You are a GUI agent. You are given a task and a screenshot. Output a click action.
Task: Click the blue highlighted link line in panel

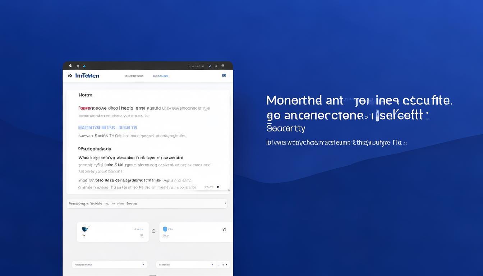(x=107, y=128)
